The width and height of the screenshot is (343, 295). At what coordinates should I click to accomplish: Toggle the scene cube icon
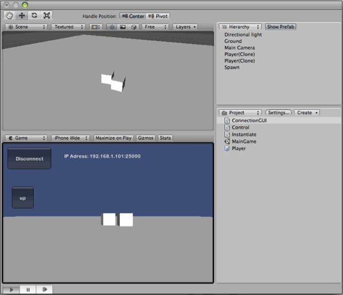tap(134, 27)
